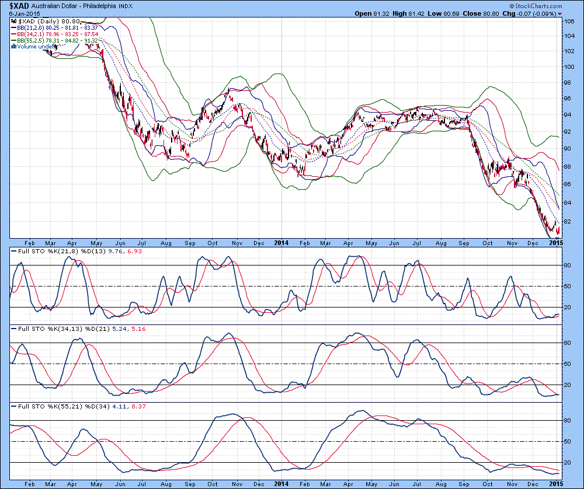
Task: Click the red down-arrow beside Chg value
Action: [x=560, y=13]
